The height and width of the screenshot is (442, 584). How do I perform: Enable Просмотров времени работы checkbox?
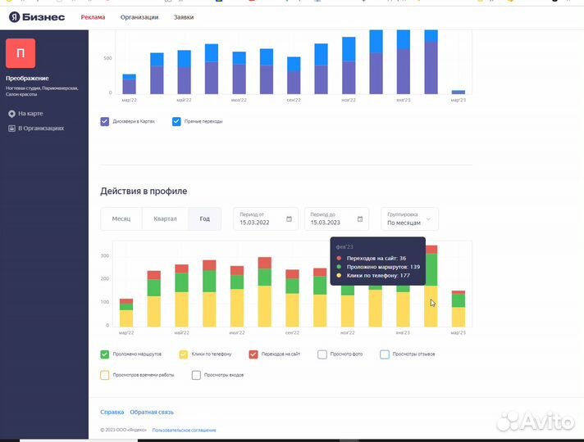tap(105, 375)
